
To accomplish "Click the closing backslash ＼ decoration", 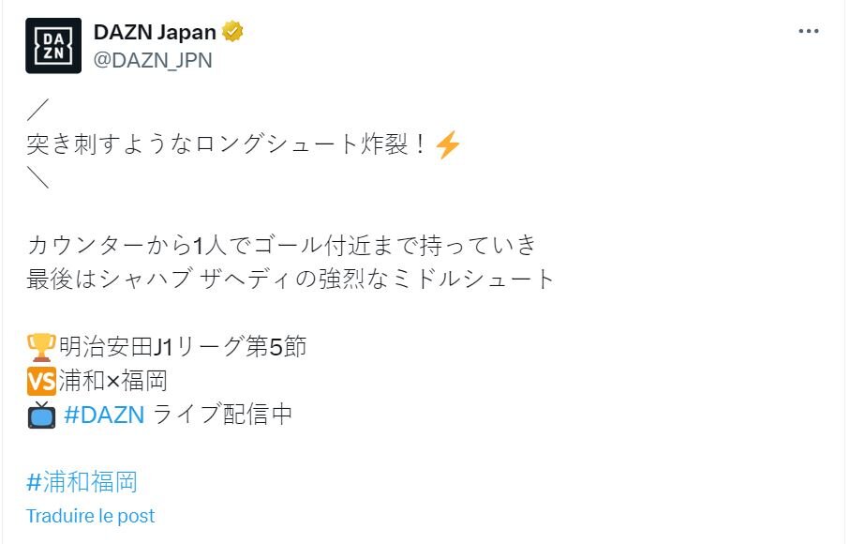I will tap(37, 179).
